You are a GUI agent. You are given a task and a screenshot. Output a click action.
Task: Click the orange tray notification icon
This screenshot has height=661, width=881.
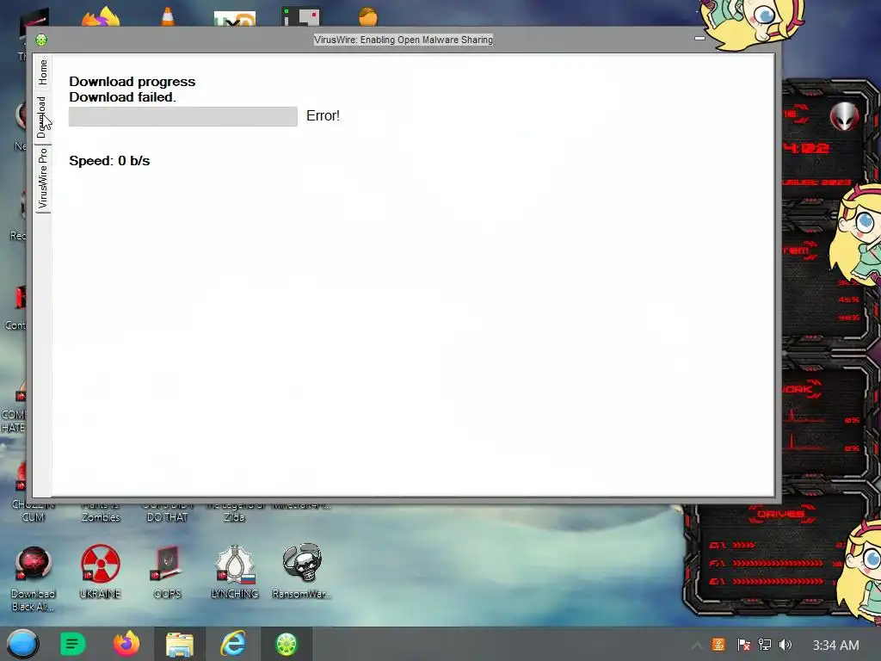(x=718, y=645)
